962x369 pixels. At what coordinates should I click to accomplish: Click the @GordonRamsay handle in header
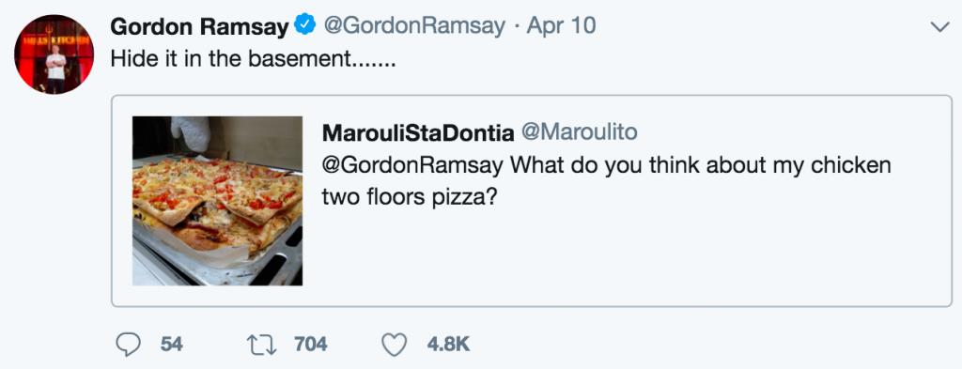[x=414, y=26]
